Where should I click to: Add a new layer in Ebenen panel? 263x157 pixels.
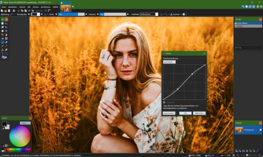pos(236,151)
